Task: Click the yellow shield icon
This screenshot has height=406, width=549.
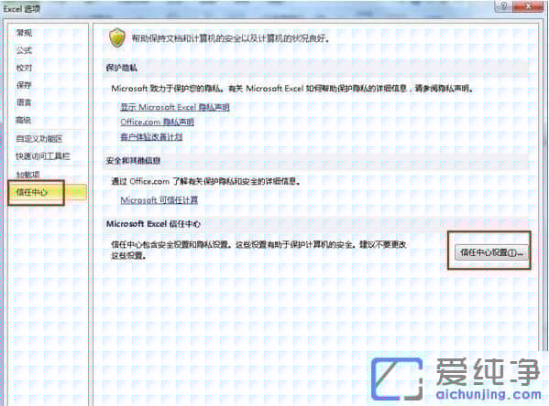Action: 117,37
